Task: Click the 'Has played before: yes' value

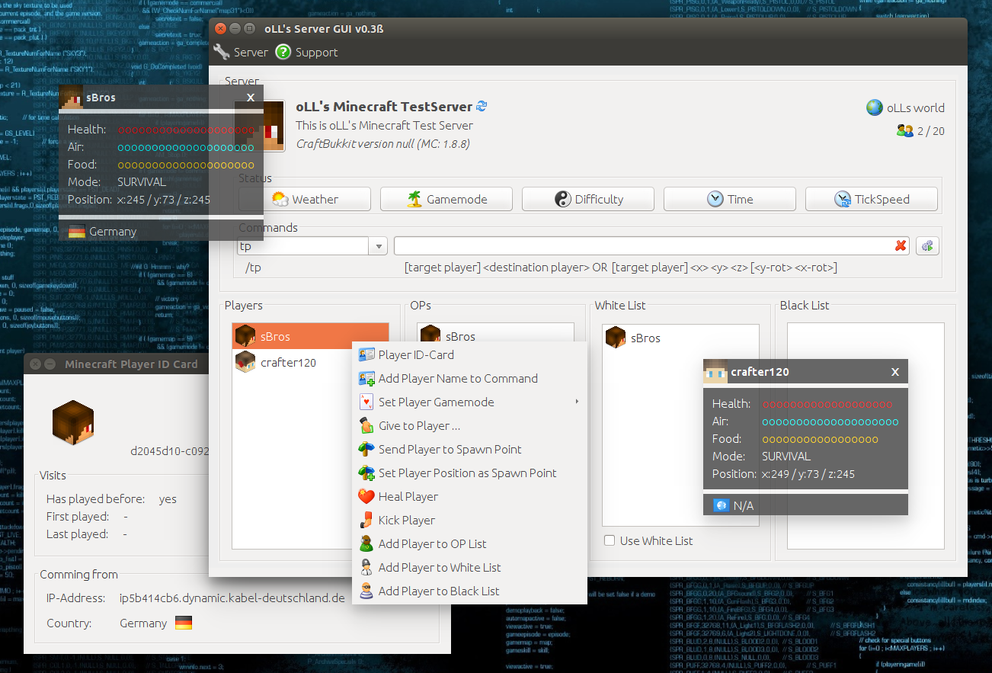Action: [x=168, y=499]
